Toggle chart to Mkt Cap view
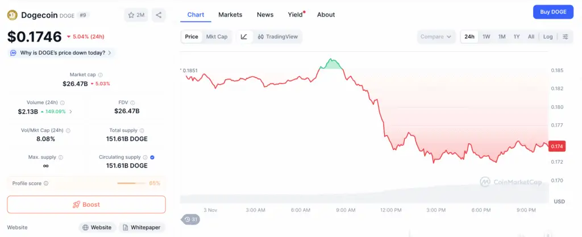The image size is (582, 237). [x=217, y=37]
